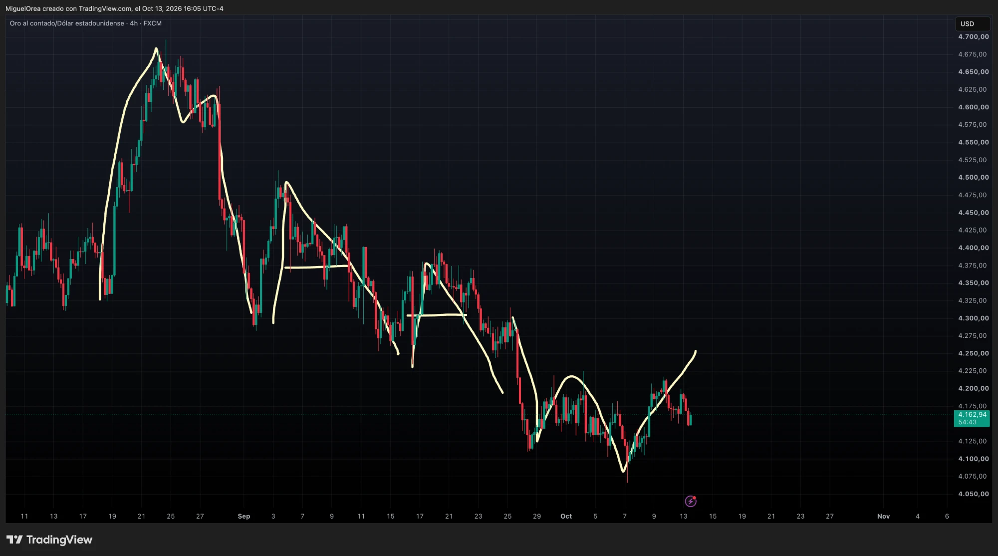Viewport: 998px width, 556px height.
Task: Open the USD currency selector
Action: point(972,23)
